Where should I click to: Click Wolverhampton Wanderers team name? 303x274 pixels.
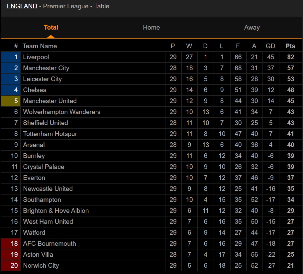click(62, 112)
